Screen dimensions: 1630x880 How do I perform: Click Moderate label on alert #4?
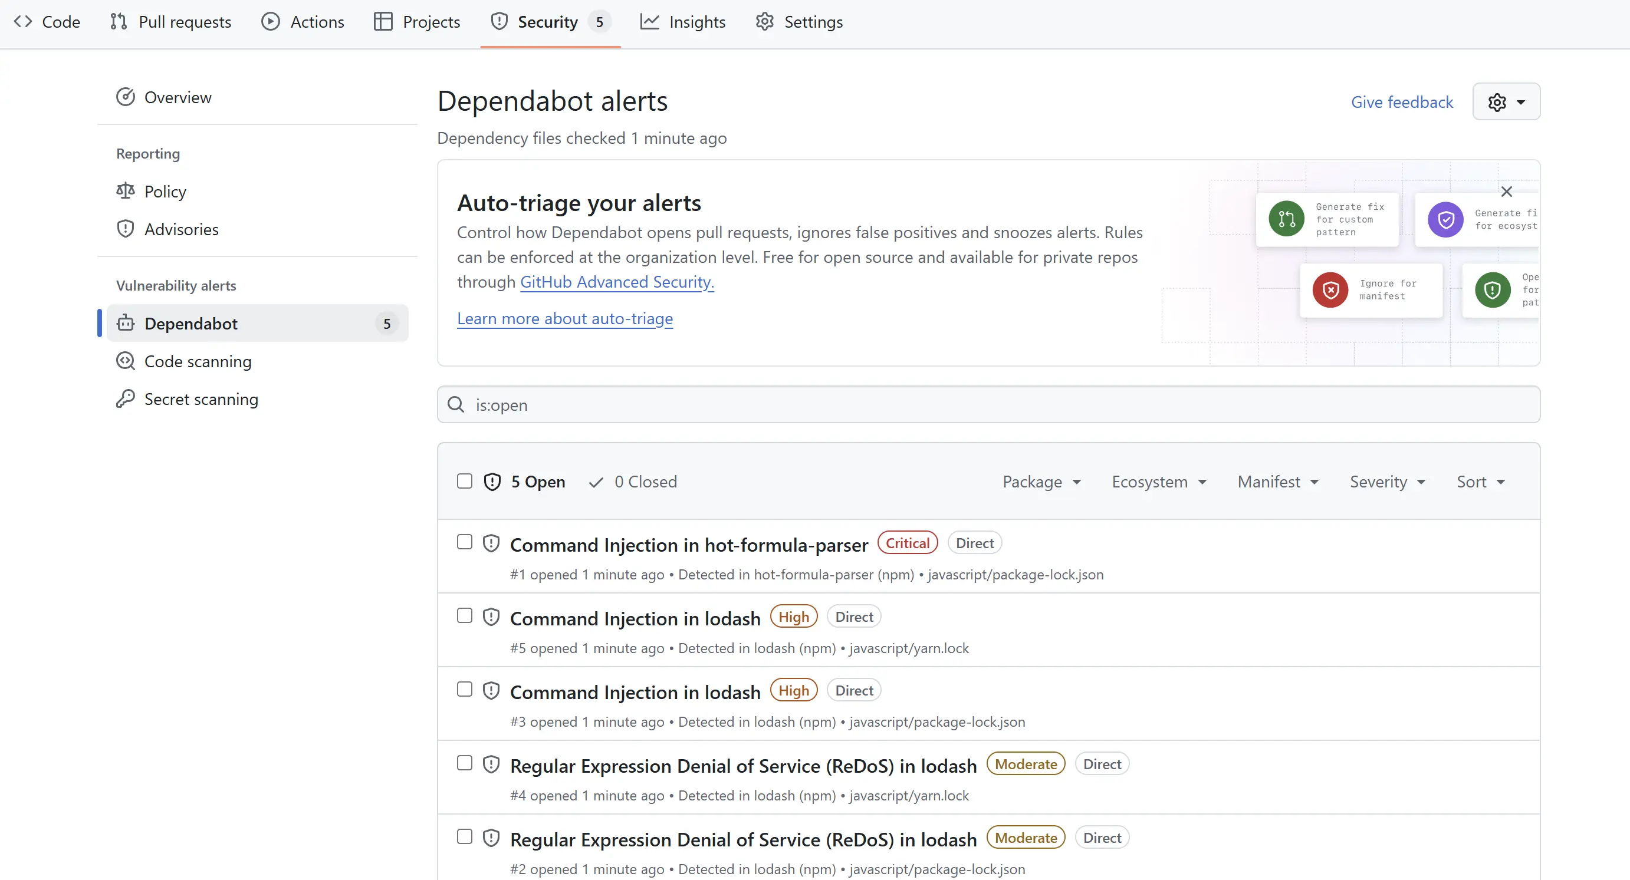(x=1026, y=764)
